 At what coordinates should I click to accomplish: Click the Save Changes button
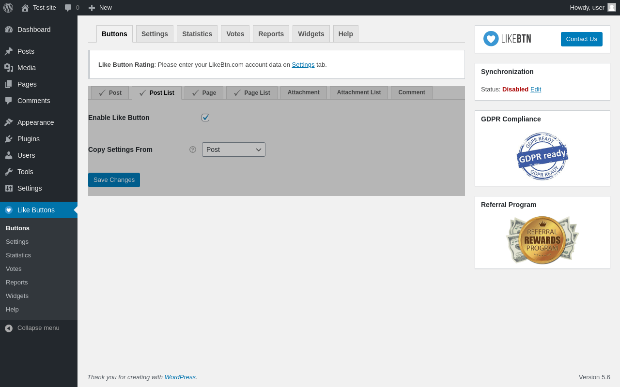click(x=114, y=180)
